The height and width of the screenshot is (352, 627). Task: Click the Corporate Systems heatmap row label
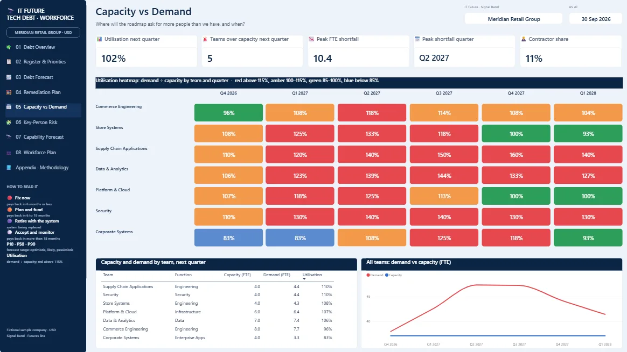tap(114, 232)
